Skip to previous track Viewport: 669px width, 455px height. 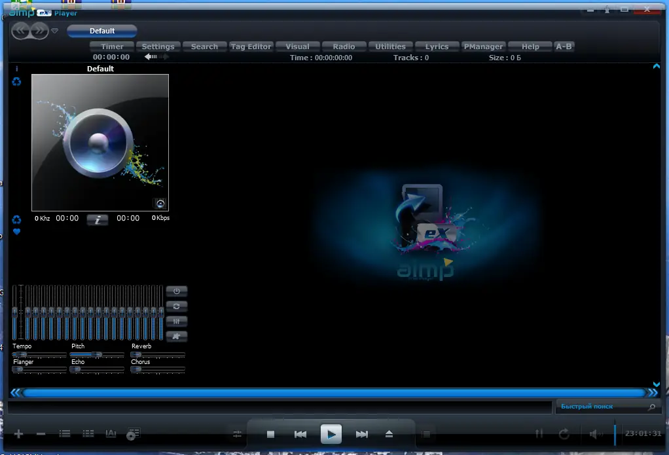300,434
